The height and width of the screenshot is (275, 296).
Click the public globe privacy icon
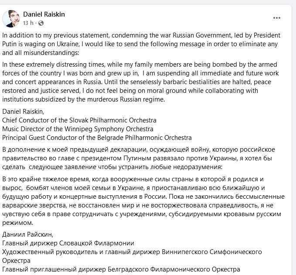(x=41, y=23)
